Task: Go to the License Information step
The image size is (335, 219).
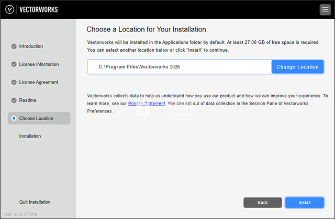Action: click(39, 64)
